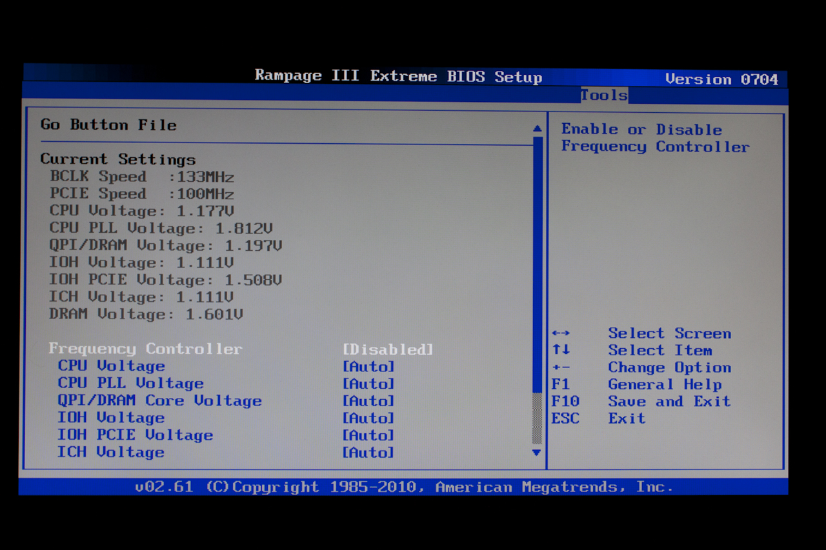This screenshot has height=550, width=826.
Task: Select the CPU Voltage setting row
Action: (111, 366)
